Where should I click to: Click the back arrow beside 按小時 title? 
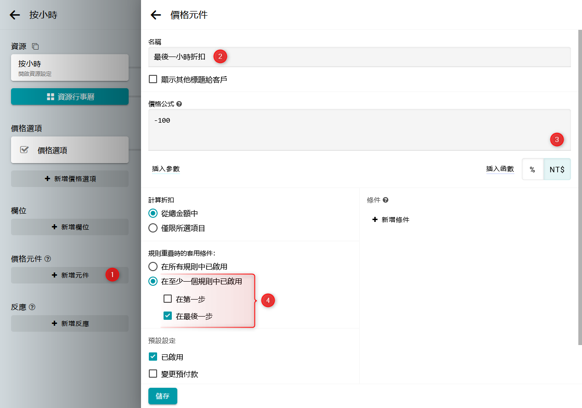click(x=15, y=15)
